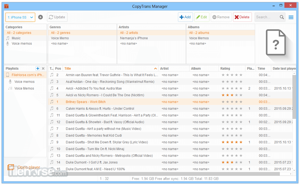This screenshot has width=300, height=185.
Task: Select All - 2 categories row
Action: click(25, 33)
